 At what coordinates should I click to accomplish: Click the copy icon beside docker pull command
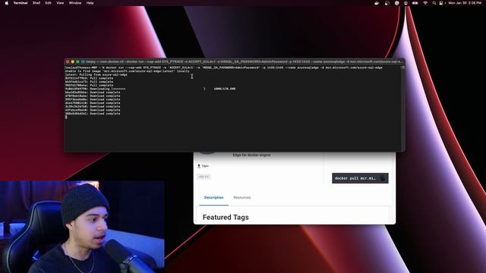383,178
